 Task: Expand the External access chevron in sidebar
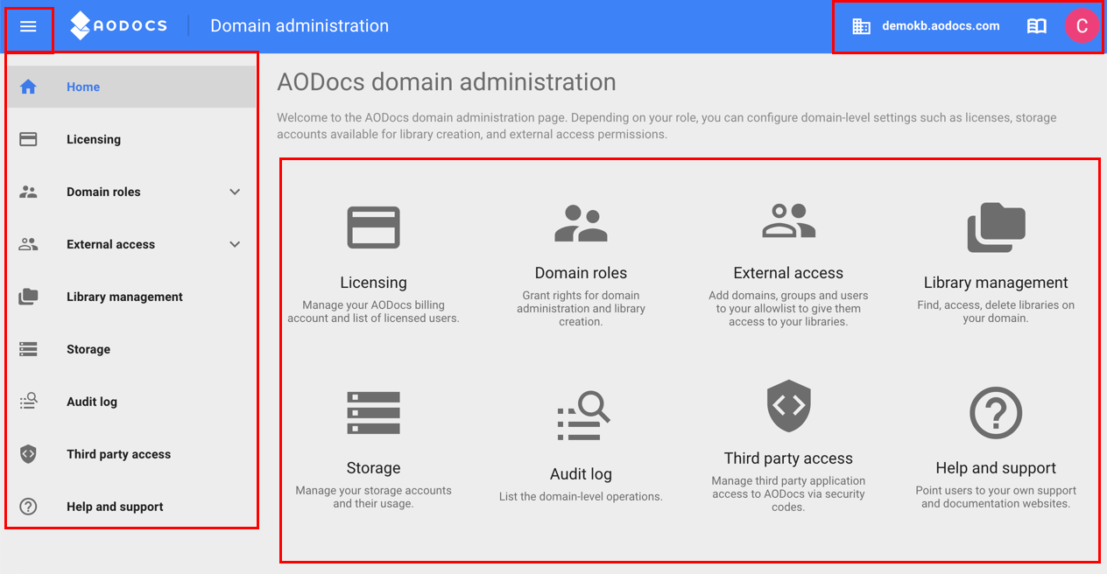(x=235, y=244)
